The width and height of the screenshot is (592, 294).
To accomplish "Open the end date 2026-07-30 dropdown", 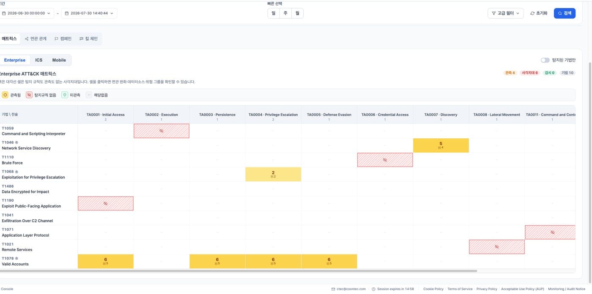I will (89, 13).
